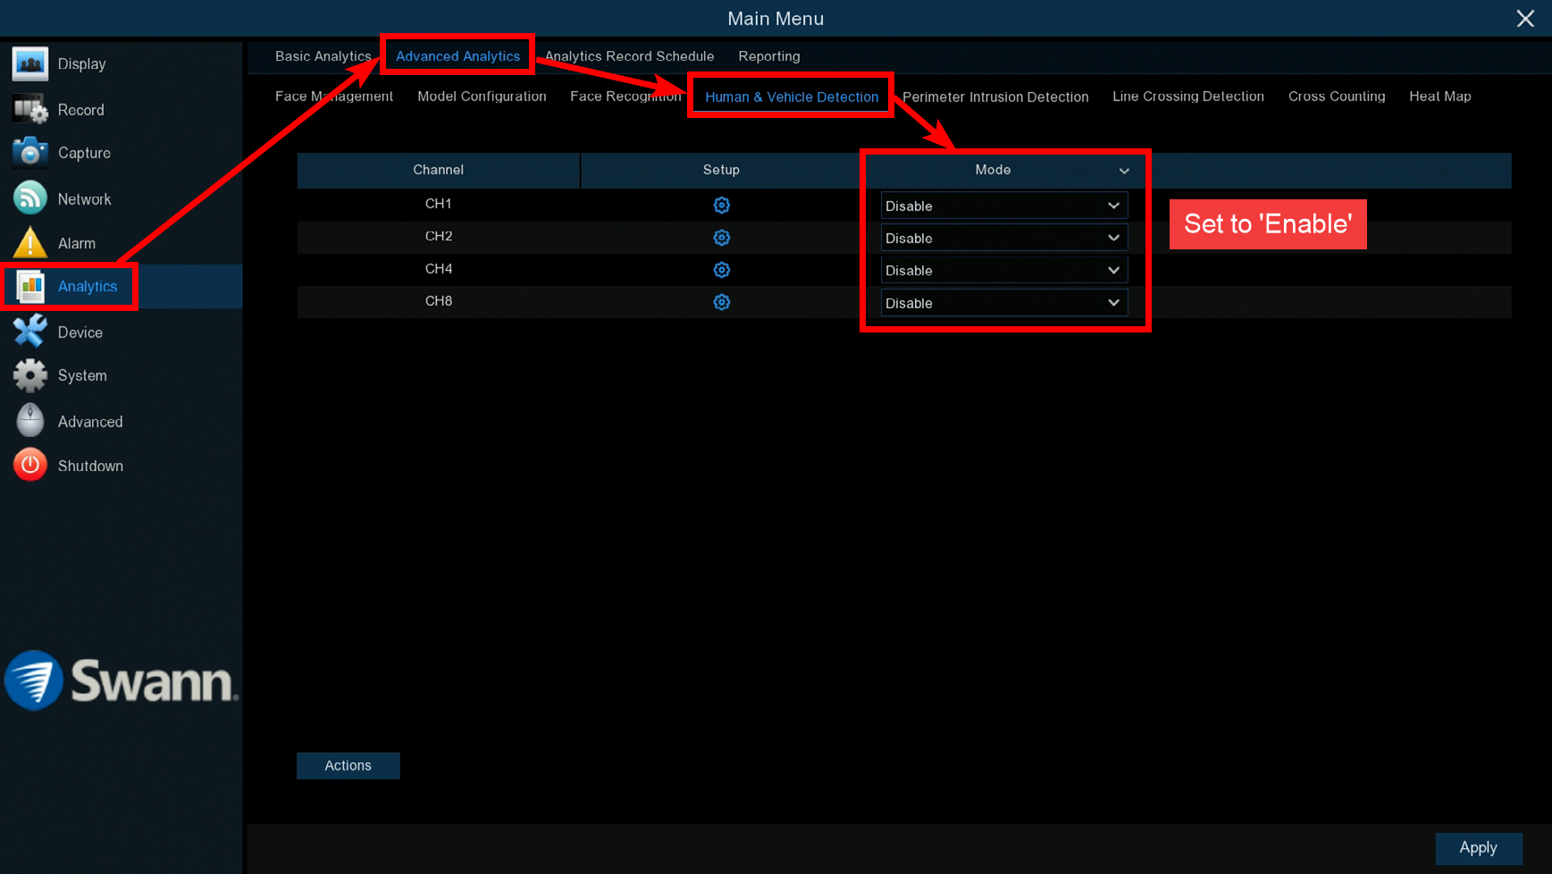Select the Record camera icon
The width and height of the screenshot is (1552, 874).
pyautogui.click(x=29, y=110)
